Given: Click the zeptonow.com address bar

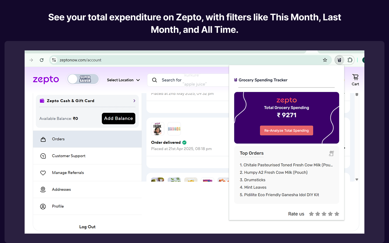Looking at the screenshot, I should (x=80, y=60).
